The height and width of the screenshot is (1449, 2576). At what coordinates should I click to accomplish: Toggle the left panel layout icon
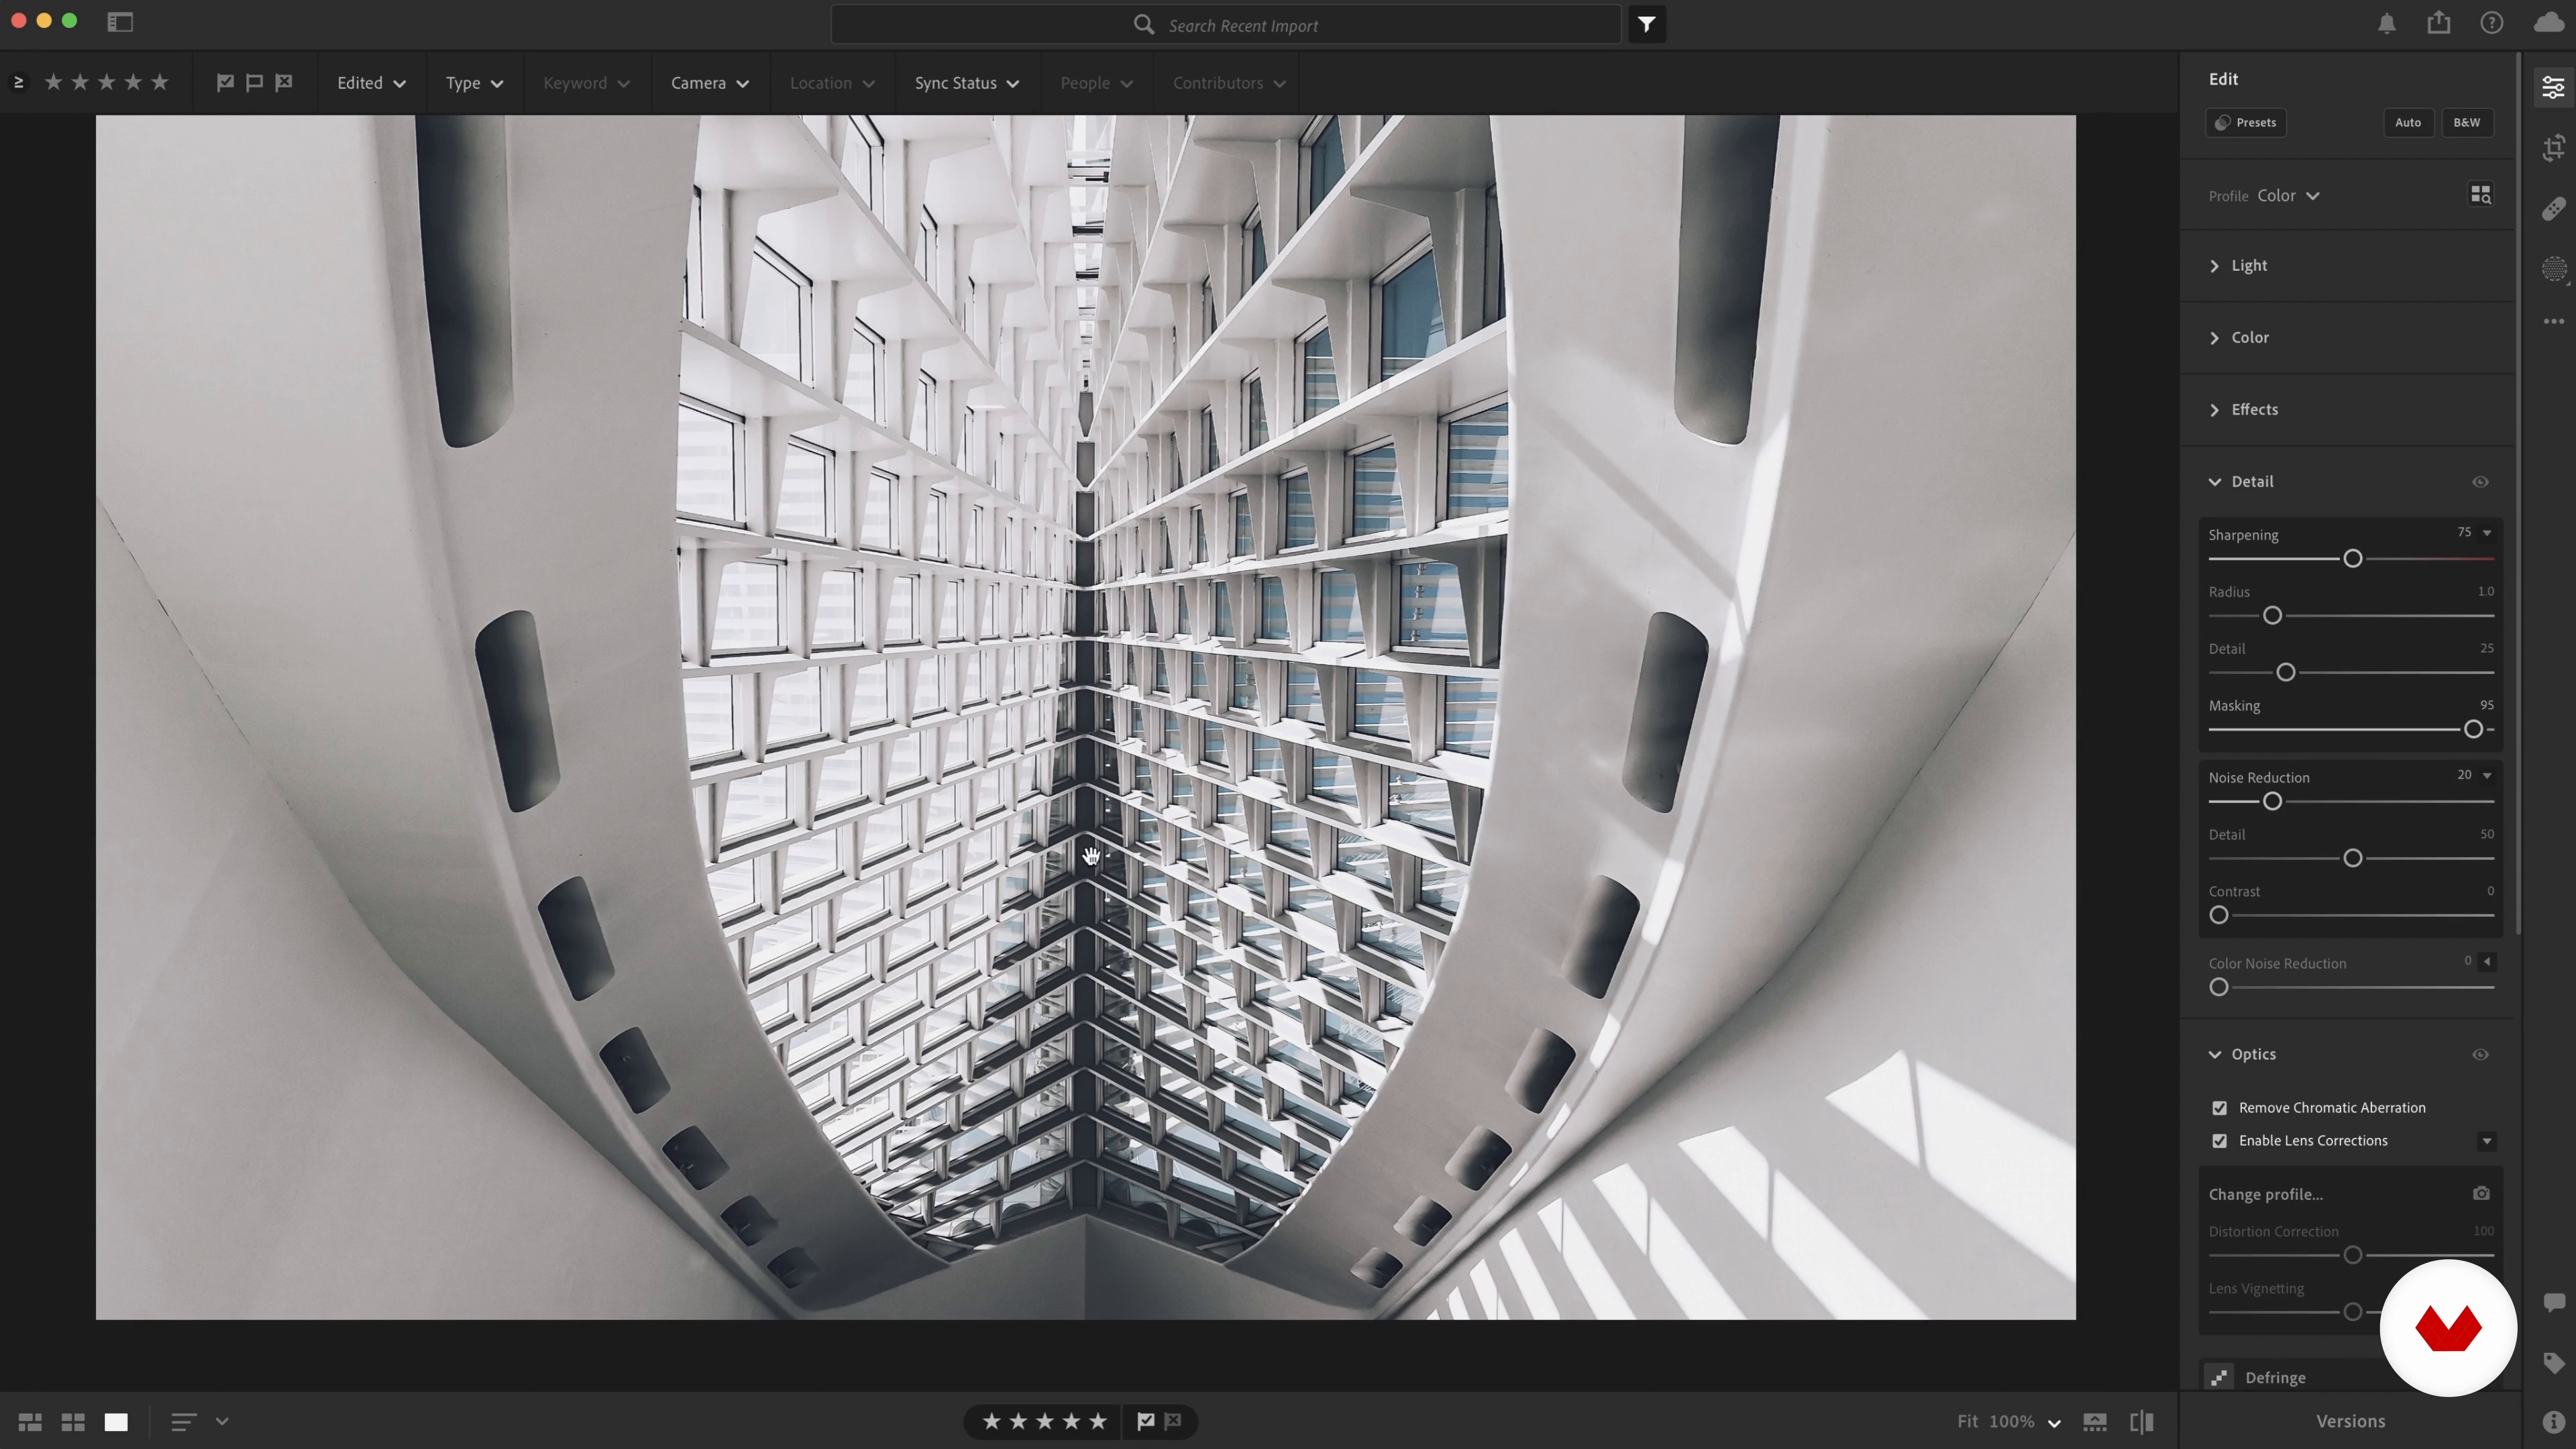pos(120,22)
